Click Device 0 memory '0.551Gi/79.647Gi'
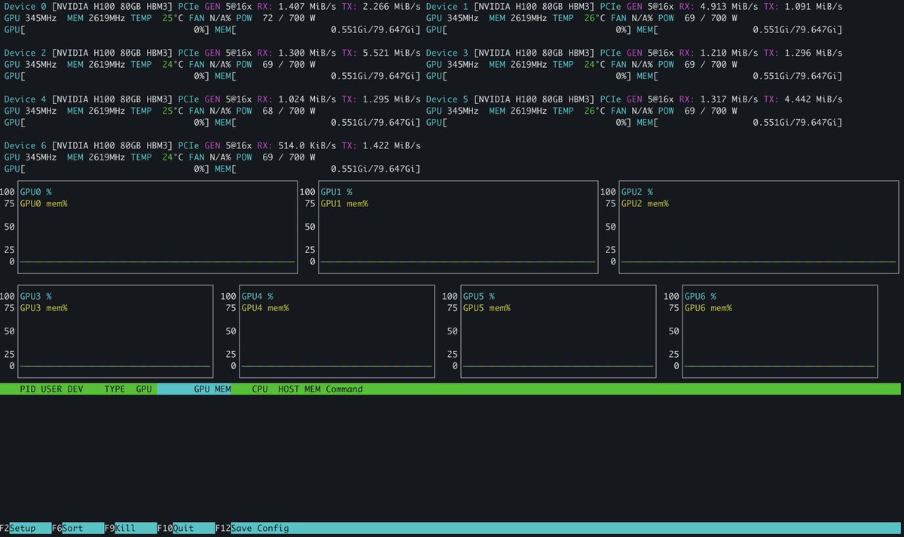 [374, 31]
